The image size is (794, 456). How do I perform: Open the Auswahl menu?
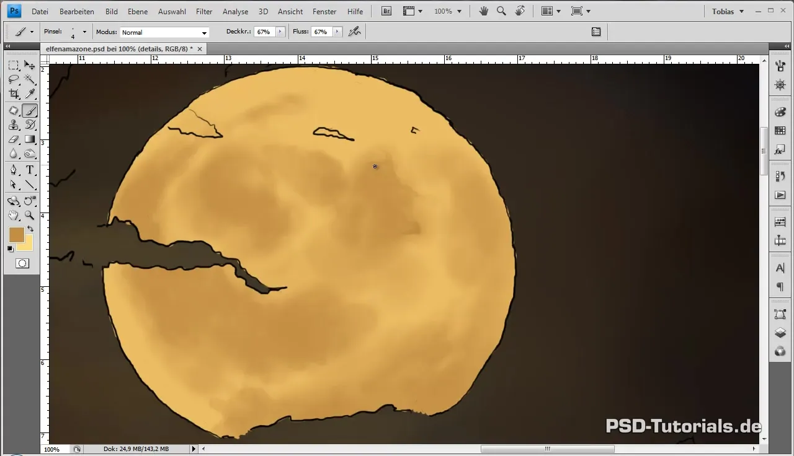171,11
